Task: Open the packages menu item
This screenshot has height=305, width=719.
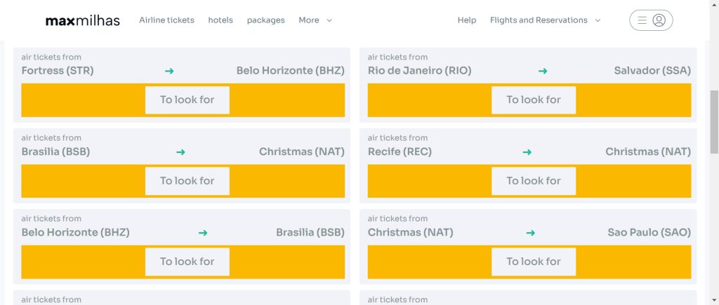Action: (265, 20)
